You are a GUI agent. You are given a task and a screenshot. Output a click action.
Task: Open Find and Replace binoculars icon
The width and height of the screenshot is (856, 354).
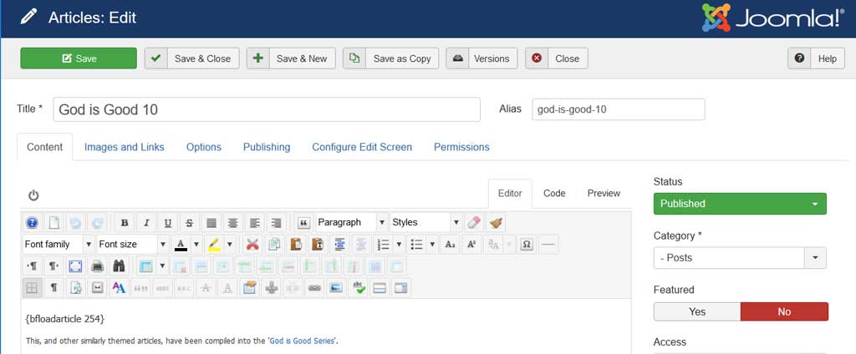coord(119,266)
